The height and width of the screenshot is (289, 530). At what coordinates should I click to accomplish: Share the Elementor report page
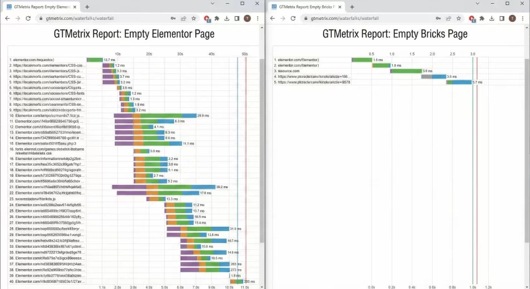[x=183, y=18]
